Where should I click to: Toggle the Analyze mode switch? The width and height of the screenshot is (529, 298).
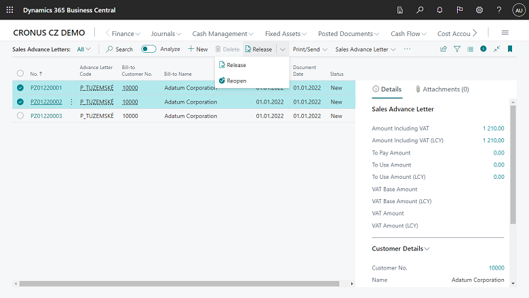[149, 49]
